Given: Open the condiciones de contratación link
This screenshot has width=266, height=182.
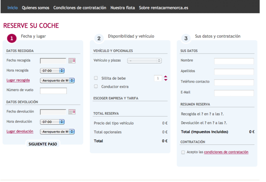Looking at the screenshot, I should [226, 152].
